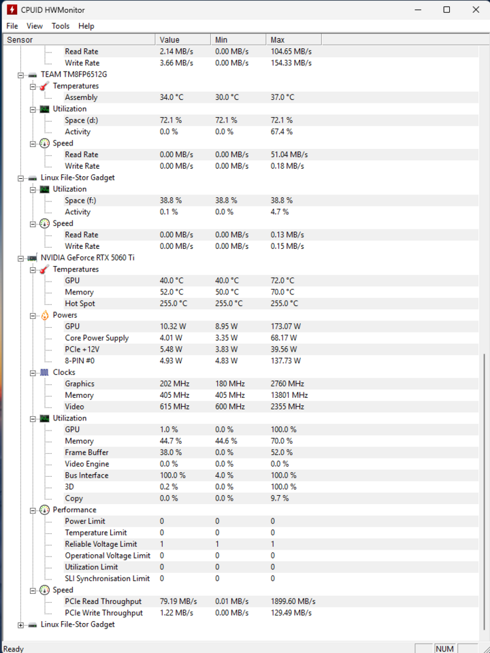Image resolution: width=490 pixels, height=653 pixels.
Task: Click the HWMonitor lightning app icon
Action: (12, 10)
